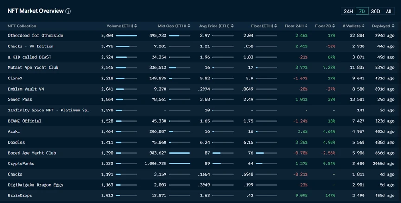Screen dimensions: 401x203
Task: Sort by Volume (ETH) arrows icon
Action: [135, 26]
